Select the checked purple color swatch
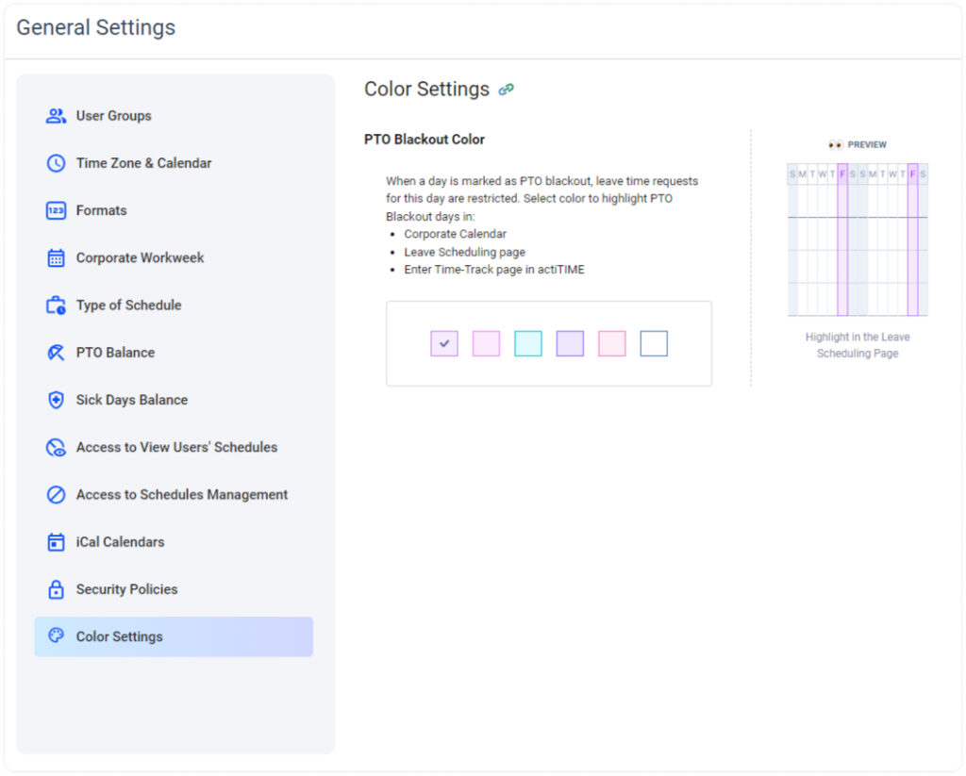Image resolution: width=966 pixels, height=776 pixels. 444,343
